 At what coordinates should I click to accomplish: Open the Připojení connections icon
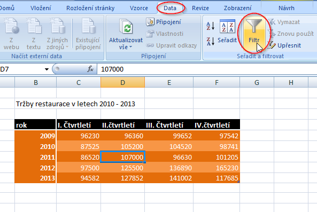pyautogui.click(x=150, y=22)
